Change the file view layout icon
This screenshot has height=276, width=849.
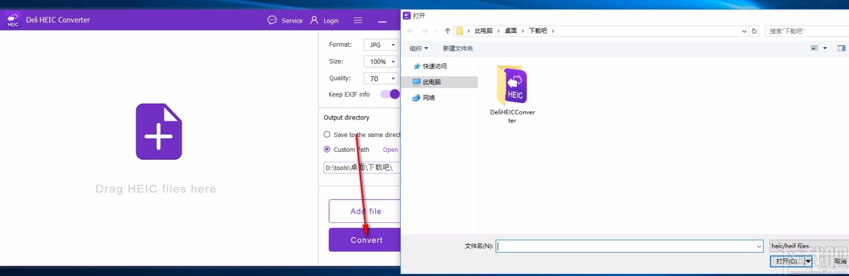point(815,48)
